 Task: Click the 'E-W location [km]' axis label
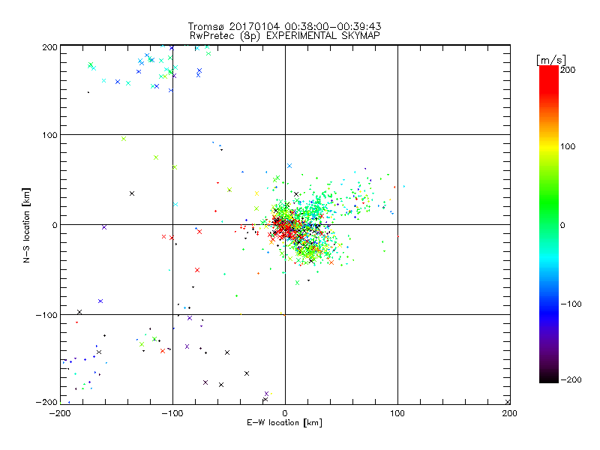284,423
